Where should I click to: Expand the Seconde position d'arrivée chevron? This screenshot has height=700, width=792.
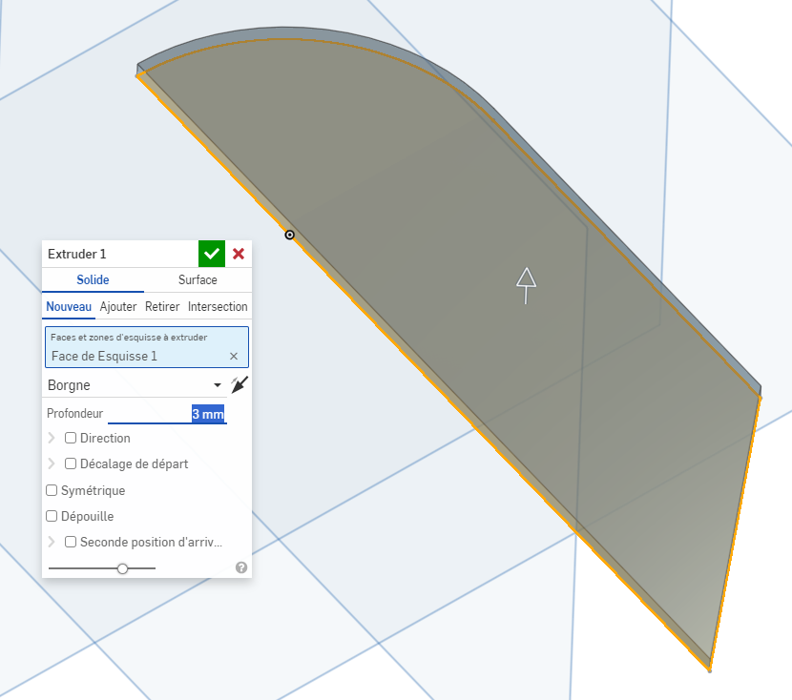[52, 542]
